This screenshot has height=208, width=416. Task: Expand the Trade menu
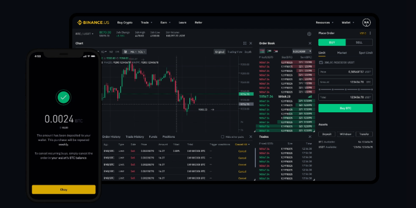coord(147,22)
